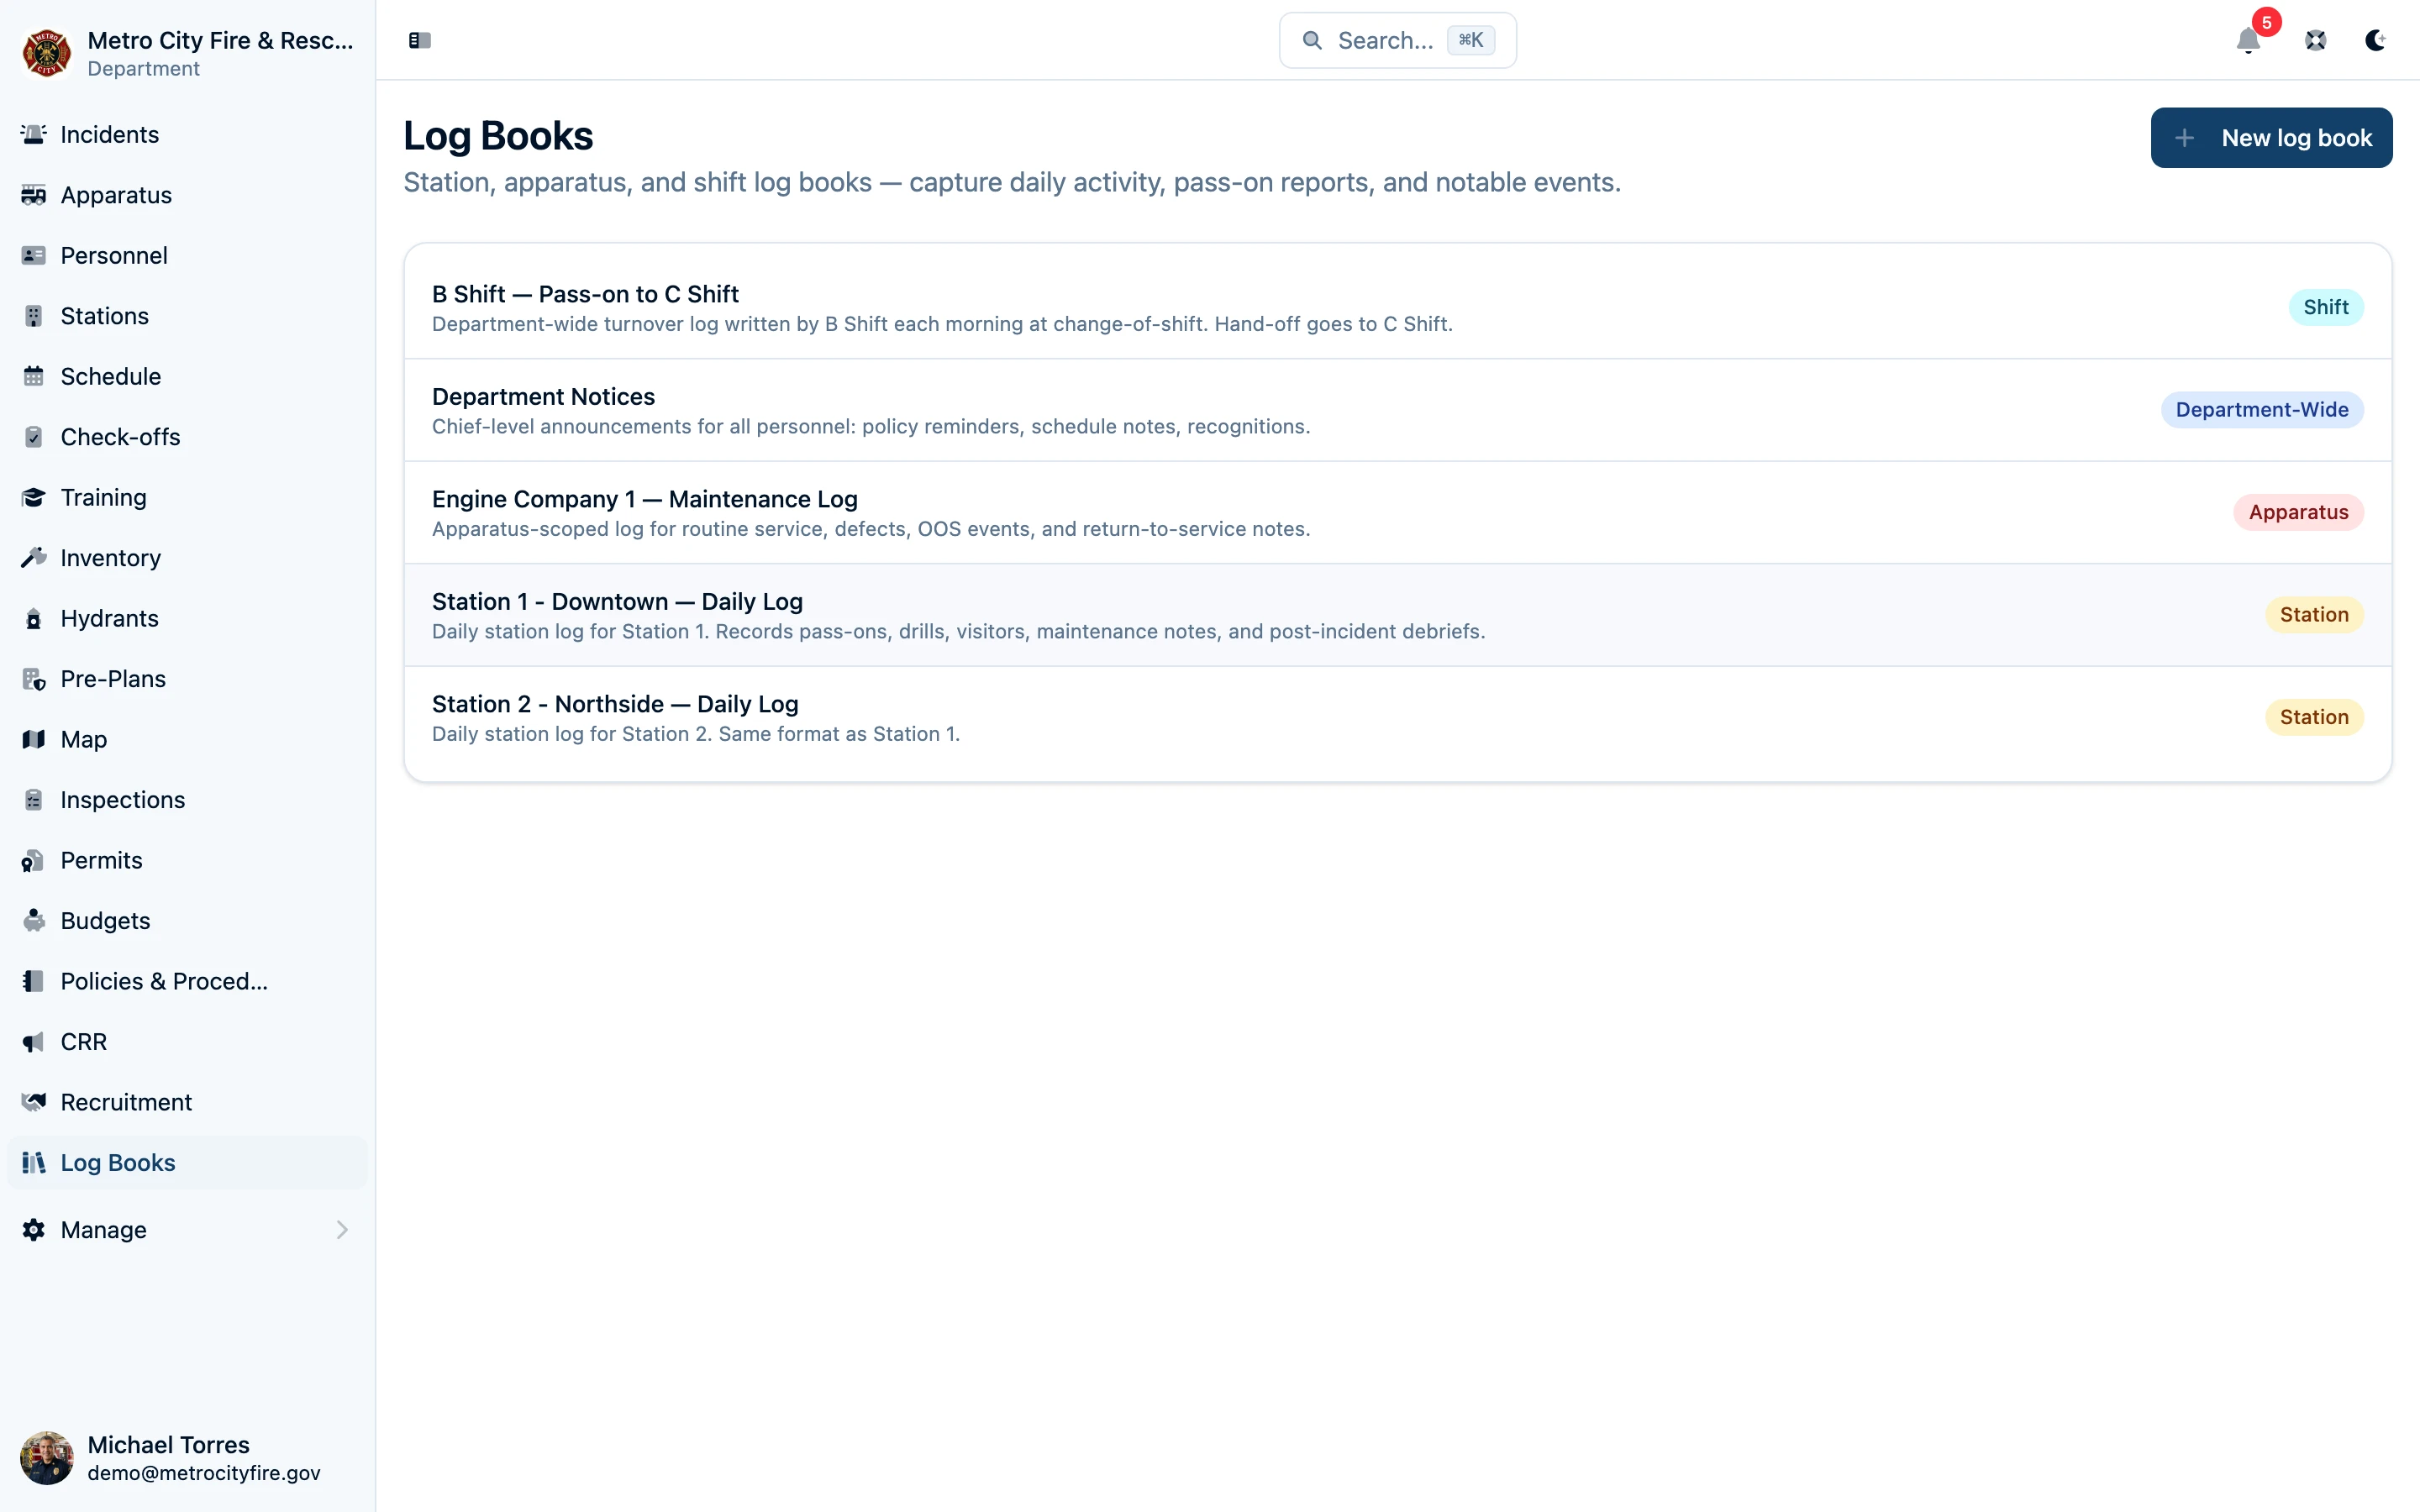Click Michael Torres profile avatar
The width and height of the screenshot is (2420, 1512).
[x=46, y=1458]
